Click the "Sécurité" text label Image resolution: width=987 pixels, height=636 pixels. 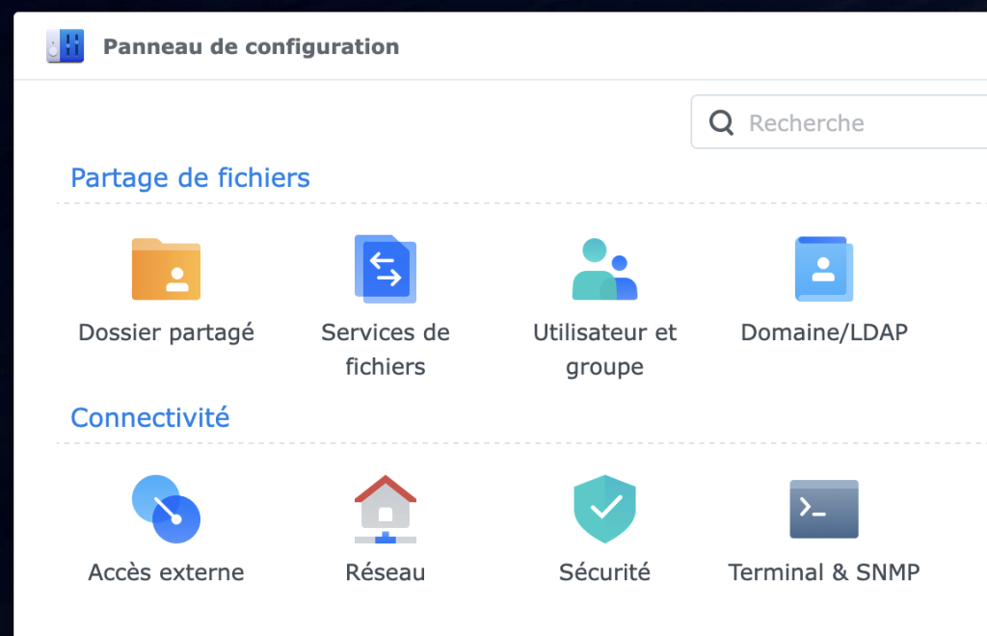[604, 572]
